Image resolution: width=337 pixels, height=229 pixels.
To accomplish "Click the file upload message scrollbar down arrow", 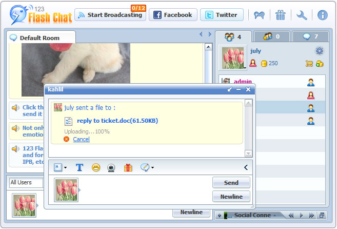I will pyautogui.click(x=248, y=153).
